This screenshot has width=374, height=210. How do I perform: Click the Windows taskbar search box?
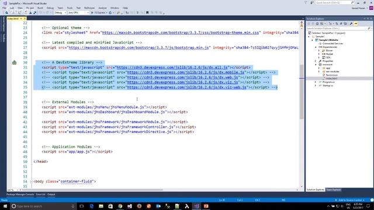click(43, 206)
